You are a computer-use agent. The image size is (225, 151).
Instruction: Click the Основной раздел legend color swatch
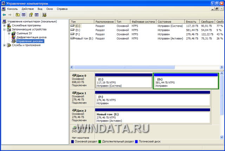point(72,142)
